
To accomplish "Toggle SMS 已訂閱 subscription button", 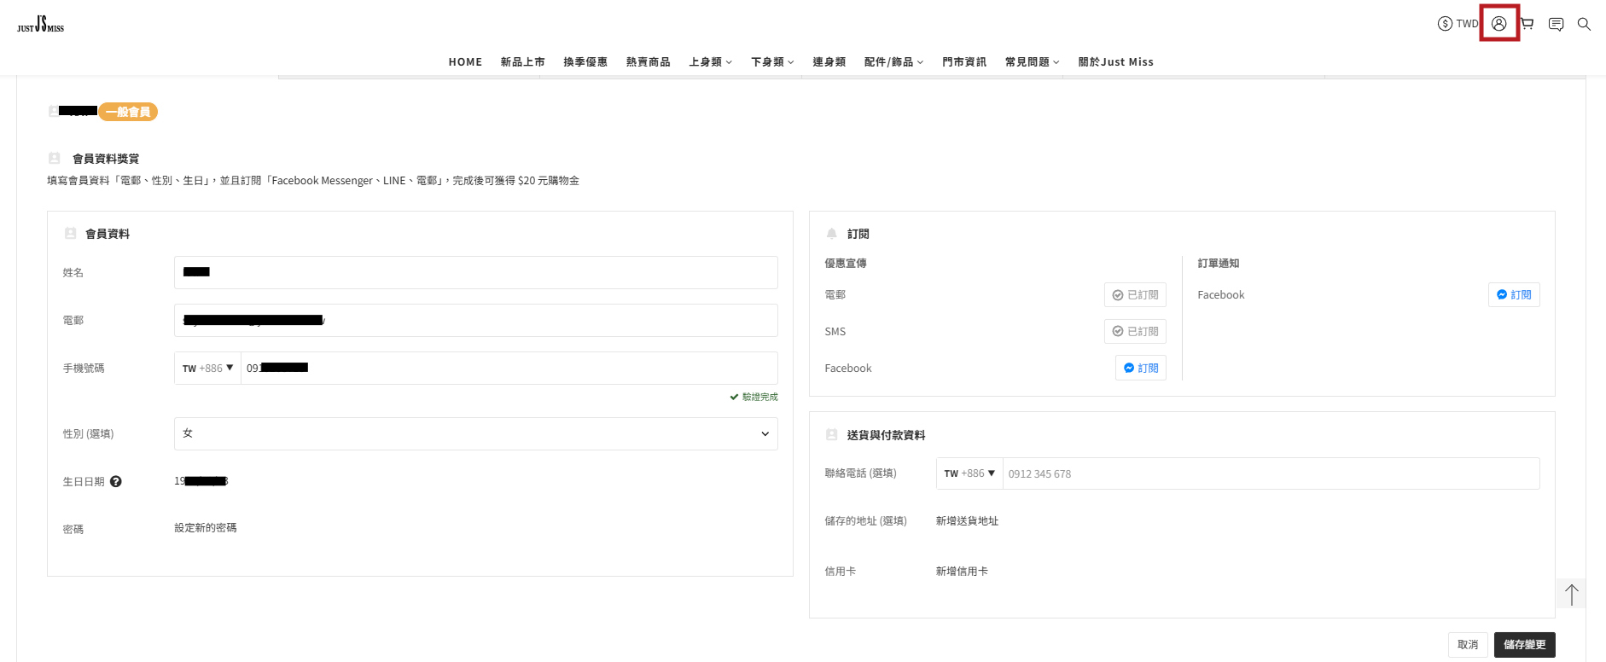I will (1135, 332).
